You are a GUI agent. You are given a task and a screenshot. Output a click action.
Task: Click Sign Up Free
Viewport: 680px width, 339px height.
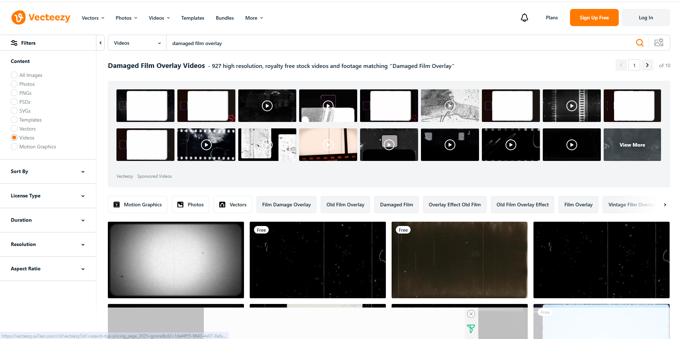(594, 17)
